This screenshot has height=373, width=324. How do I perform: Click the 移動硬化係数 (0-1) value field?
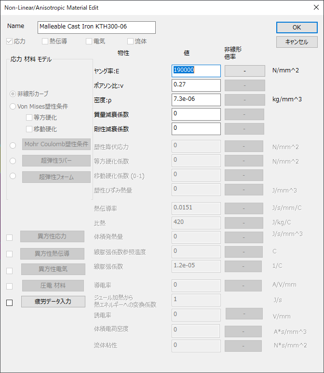coord(196,175)
